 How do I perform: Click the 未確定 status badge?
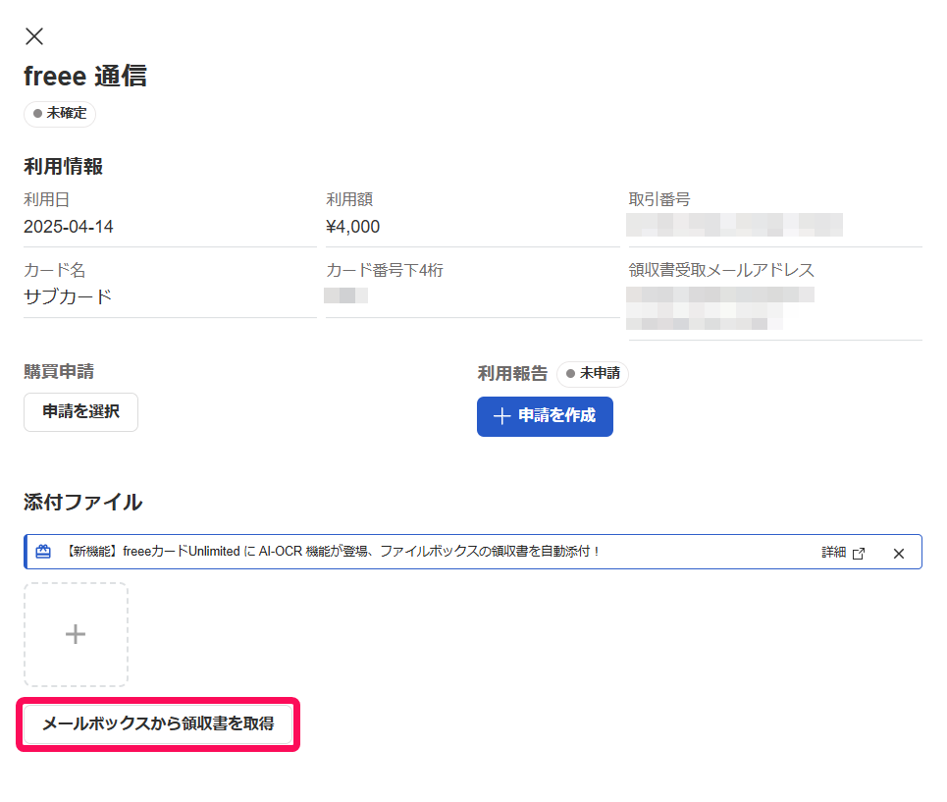[x=60, y=114]
